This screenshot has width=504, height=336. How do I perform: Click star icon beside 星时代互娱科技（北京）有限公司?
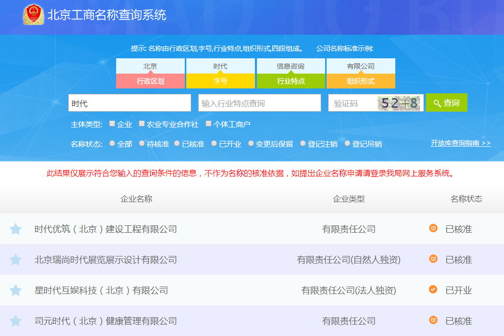point(16,291)
